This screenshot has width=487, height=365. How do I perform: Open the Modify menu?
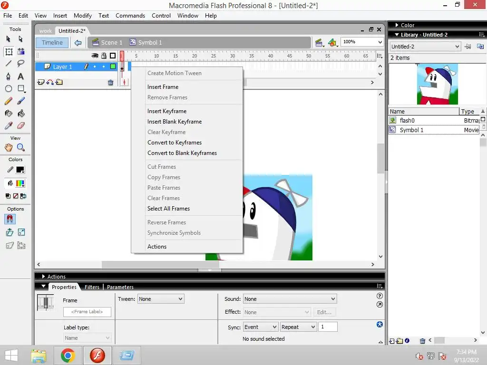pyautogui.click(x=83, y=16)
